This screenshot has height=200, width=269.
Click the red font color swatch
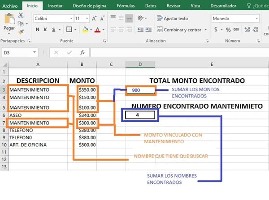pos(98,30)
